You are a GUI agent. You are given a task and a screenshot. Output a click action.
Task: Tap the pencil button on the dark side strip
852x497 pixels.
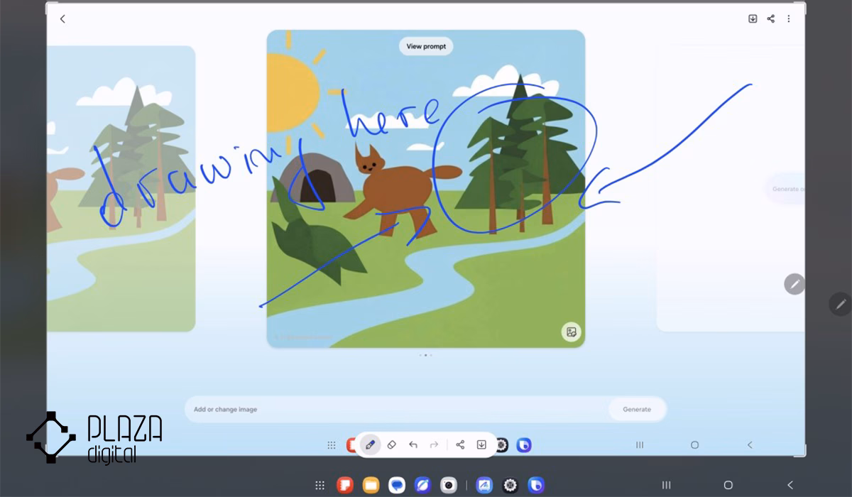tap(840, 304)
